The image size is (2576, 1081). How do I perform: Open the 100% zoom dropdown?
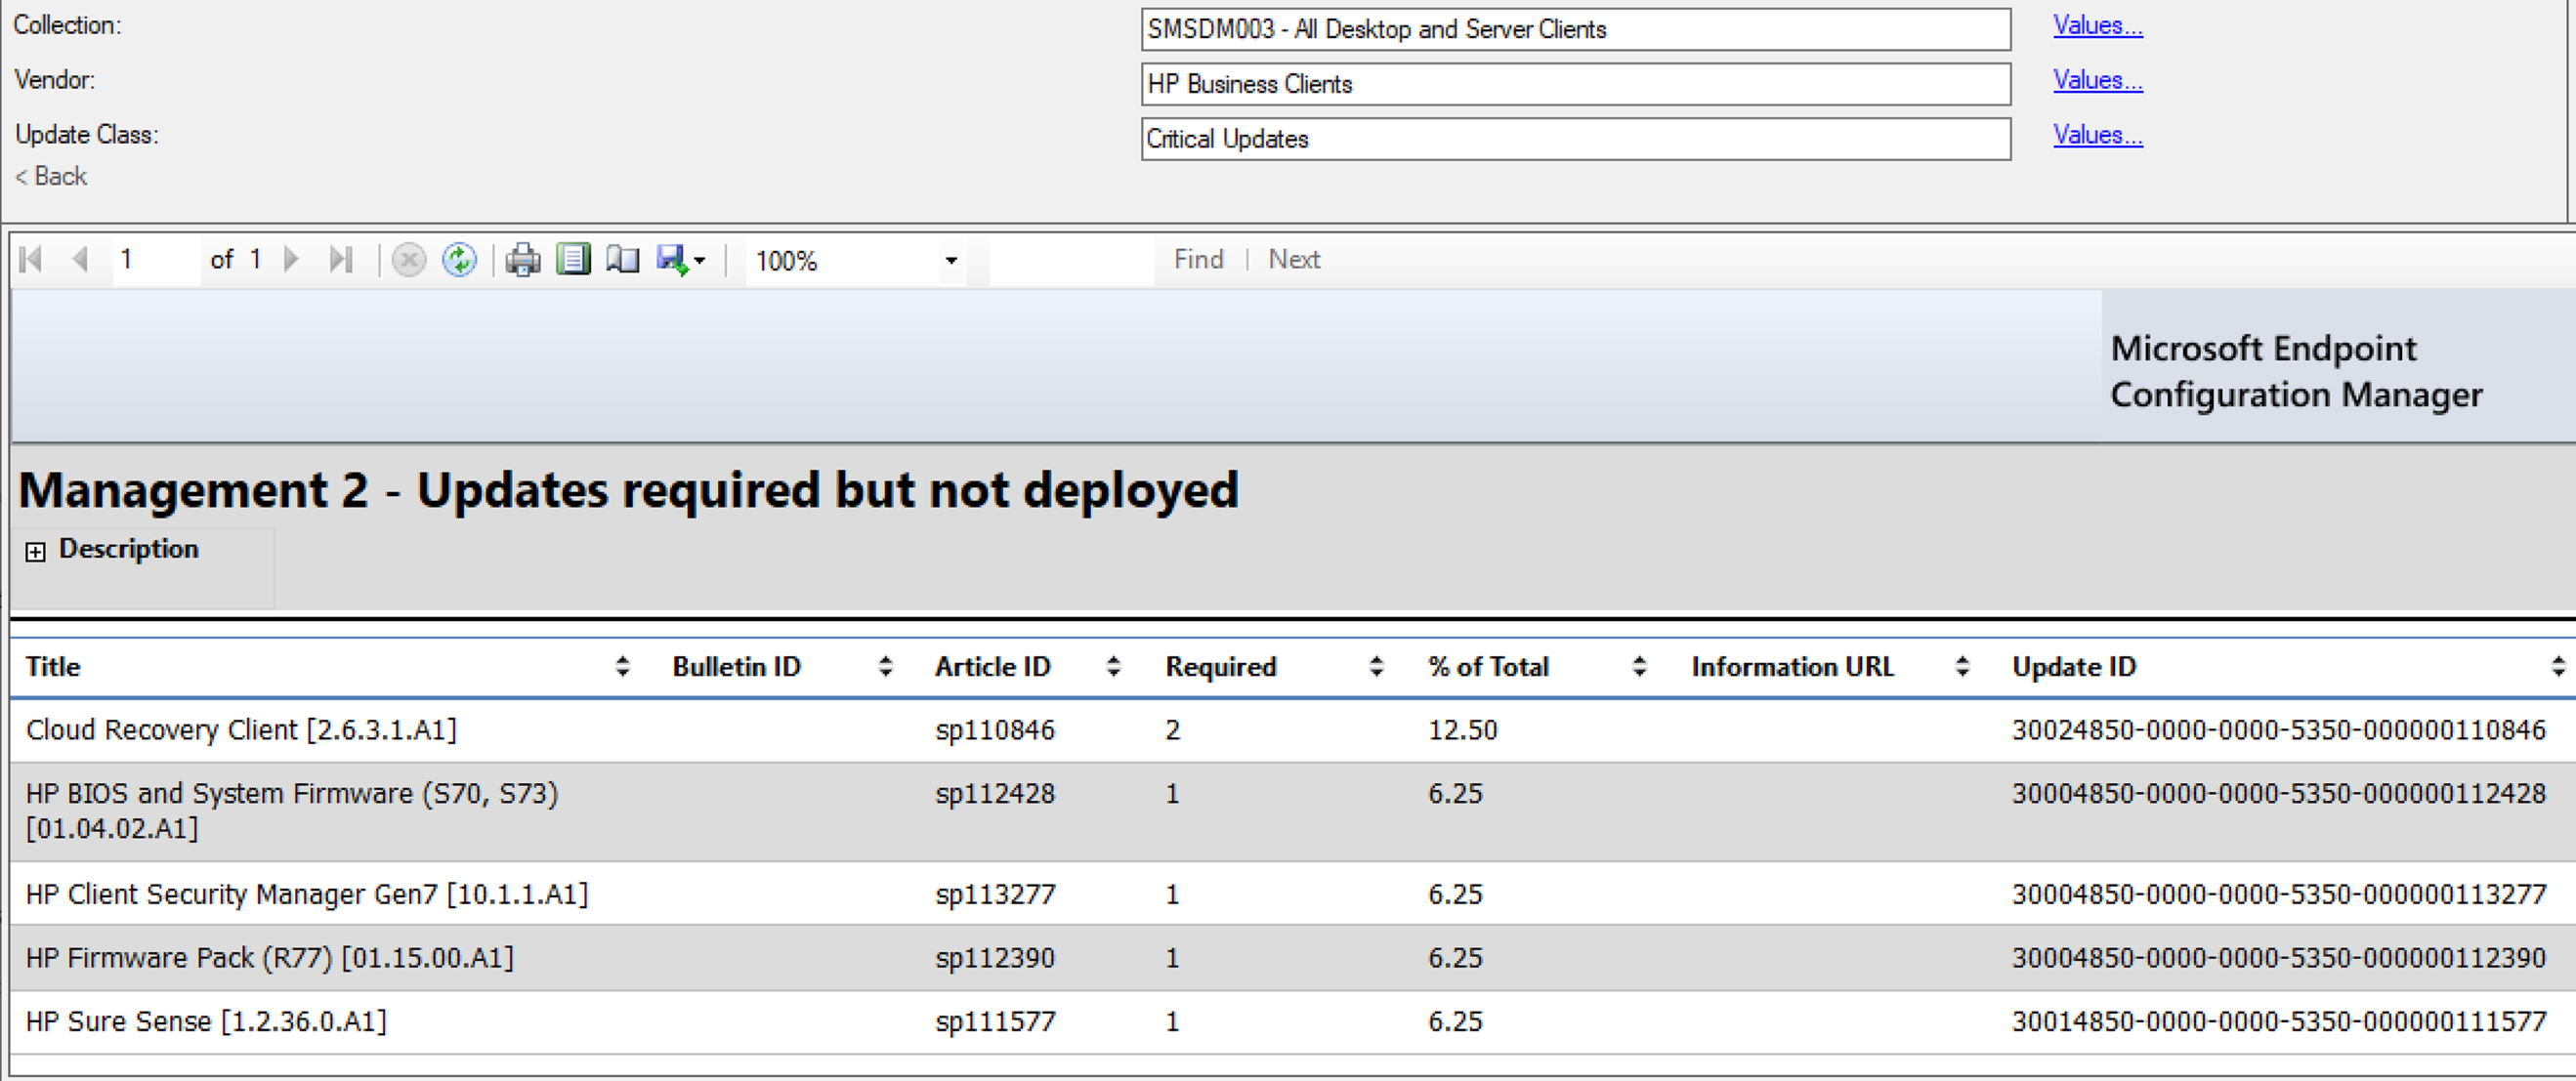(x=951, y=261)
